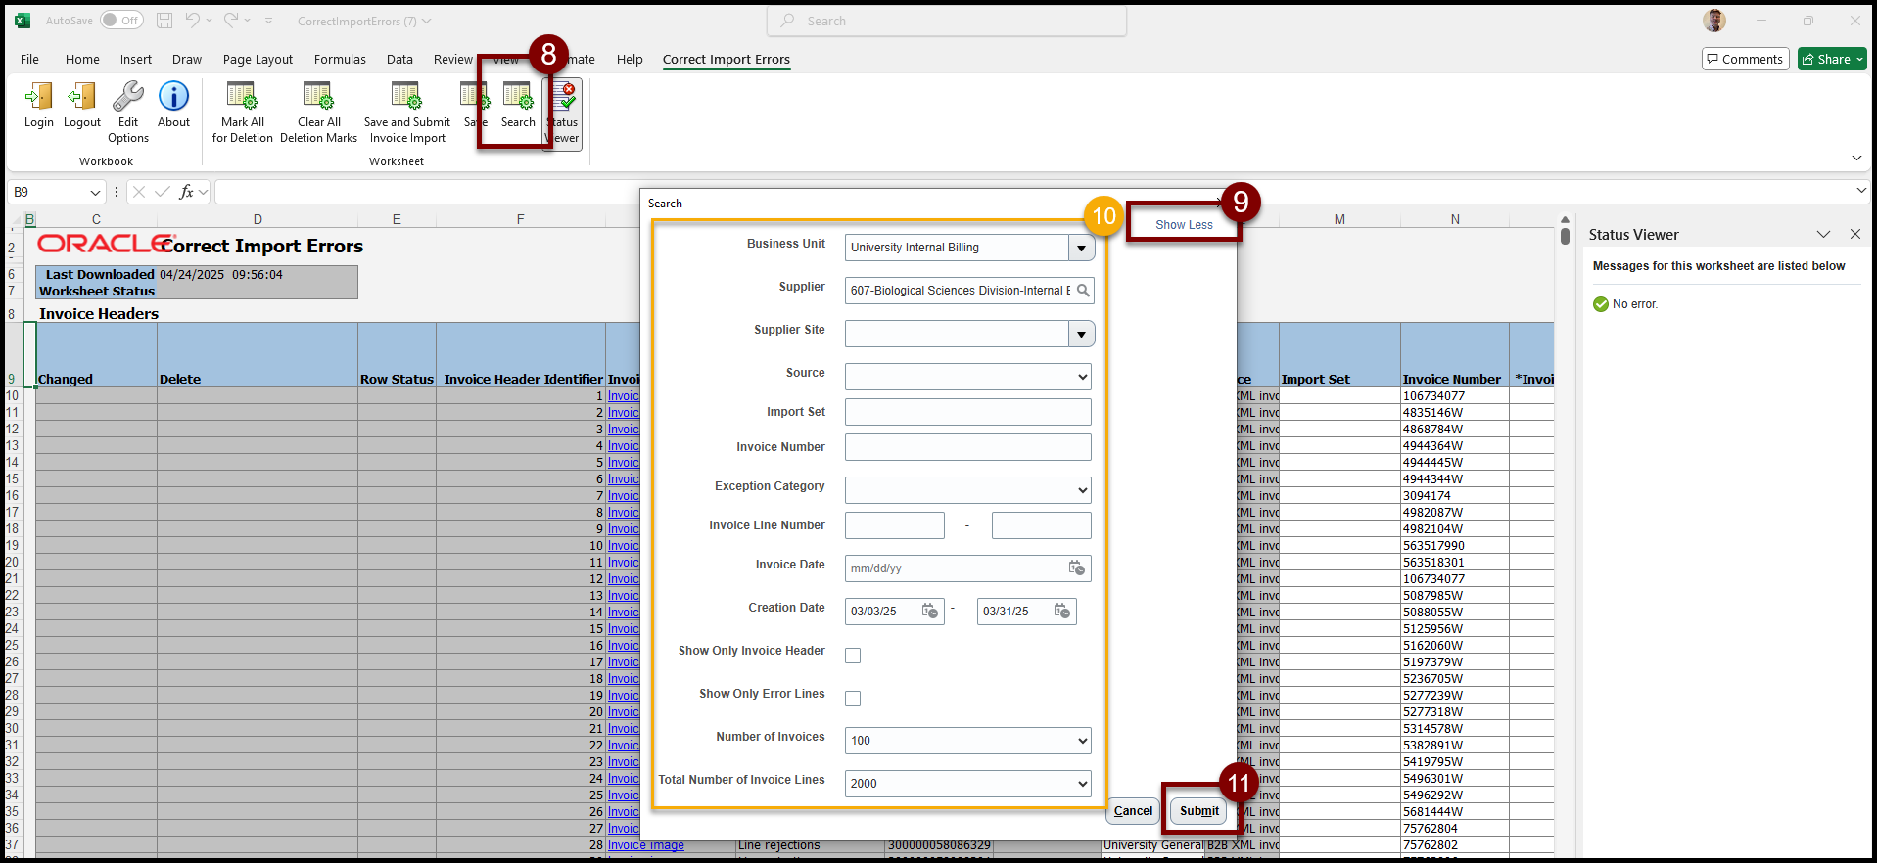
Task: Click the Show Less link
Action: click(1183, 225)
